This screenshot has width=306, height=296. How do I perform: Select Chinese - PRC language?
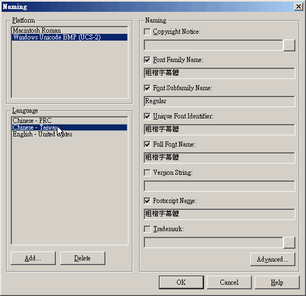tap(69, 121)
